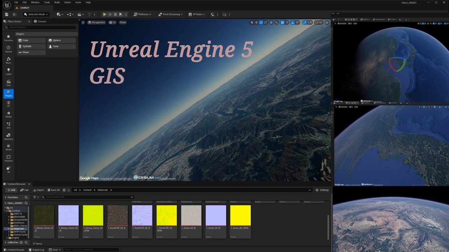449x252 pixels.
Task: Place a Plane shape actor
Action: 31,52
